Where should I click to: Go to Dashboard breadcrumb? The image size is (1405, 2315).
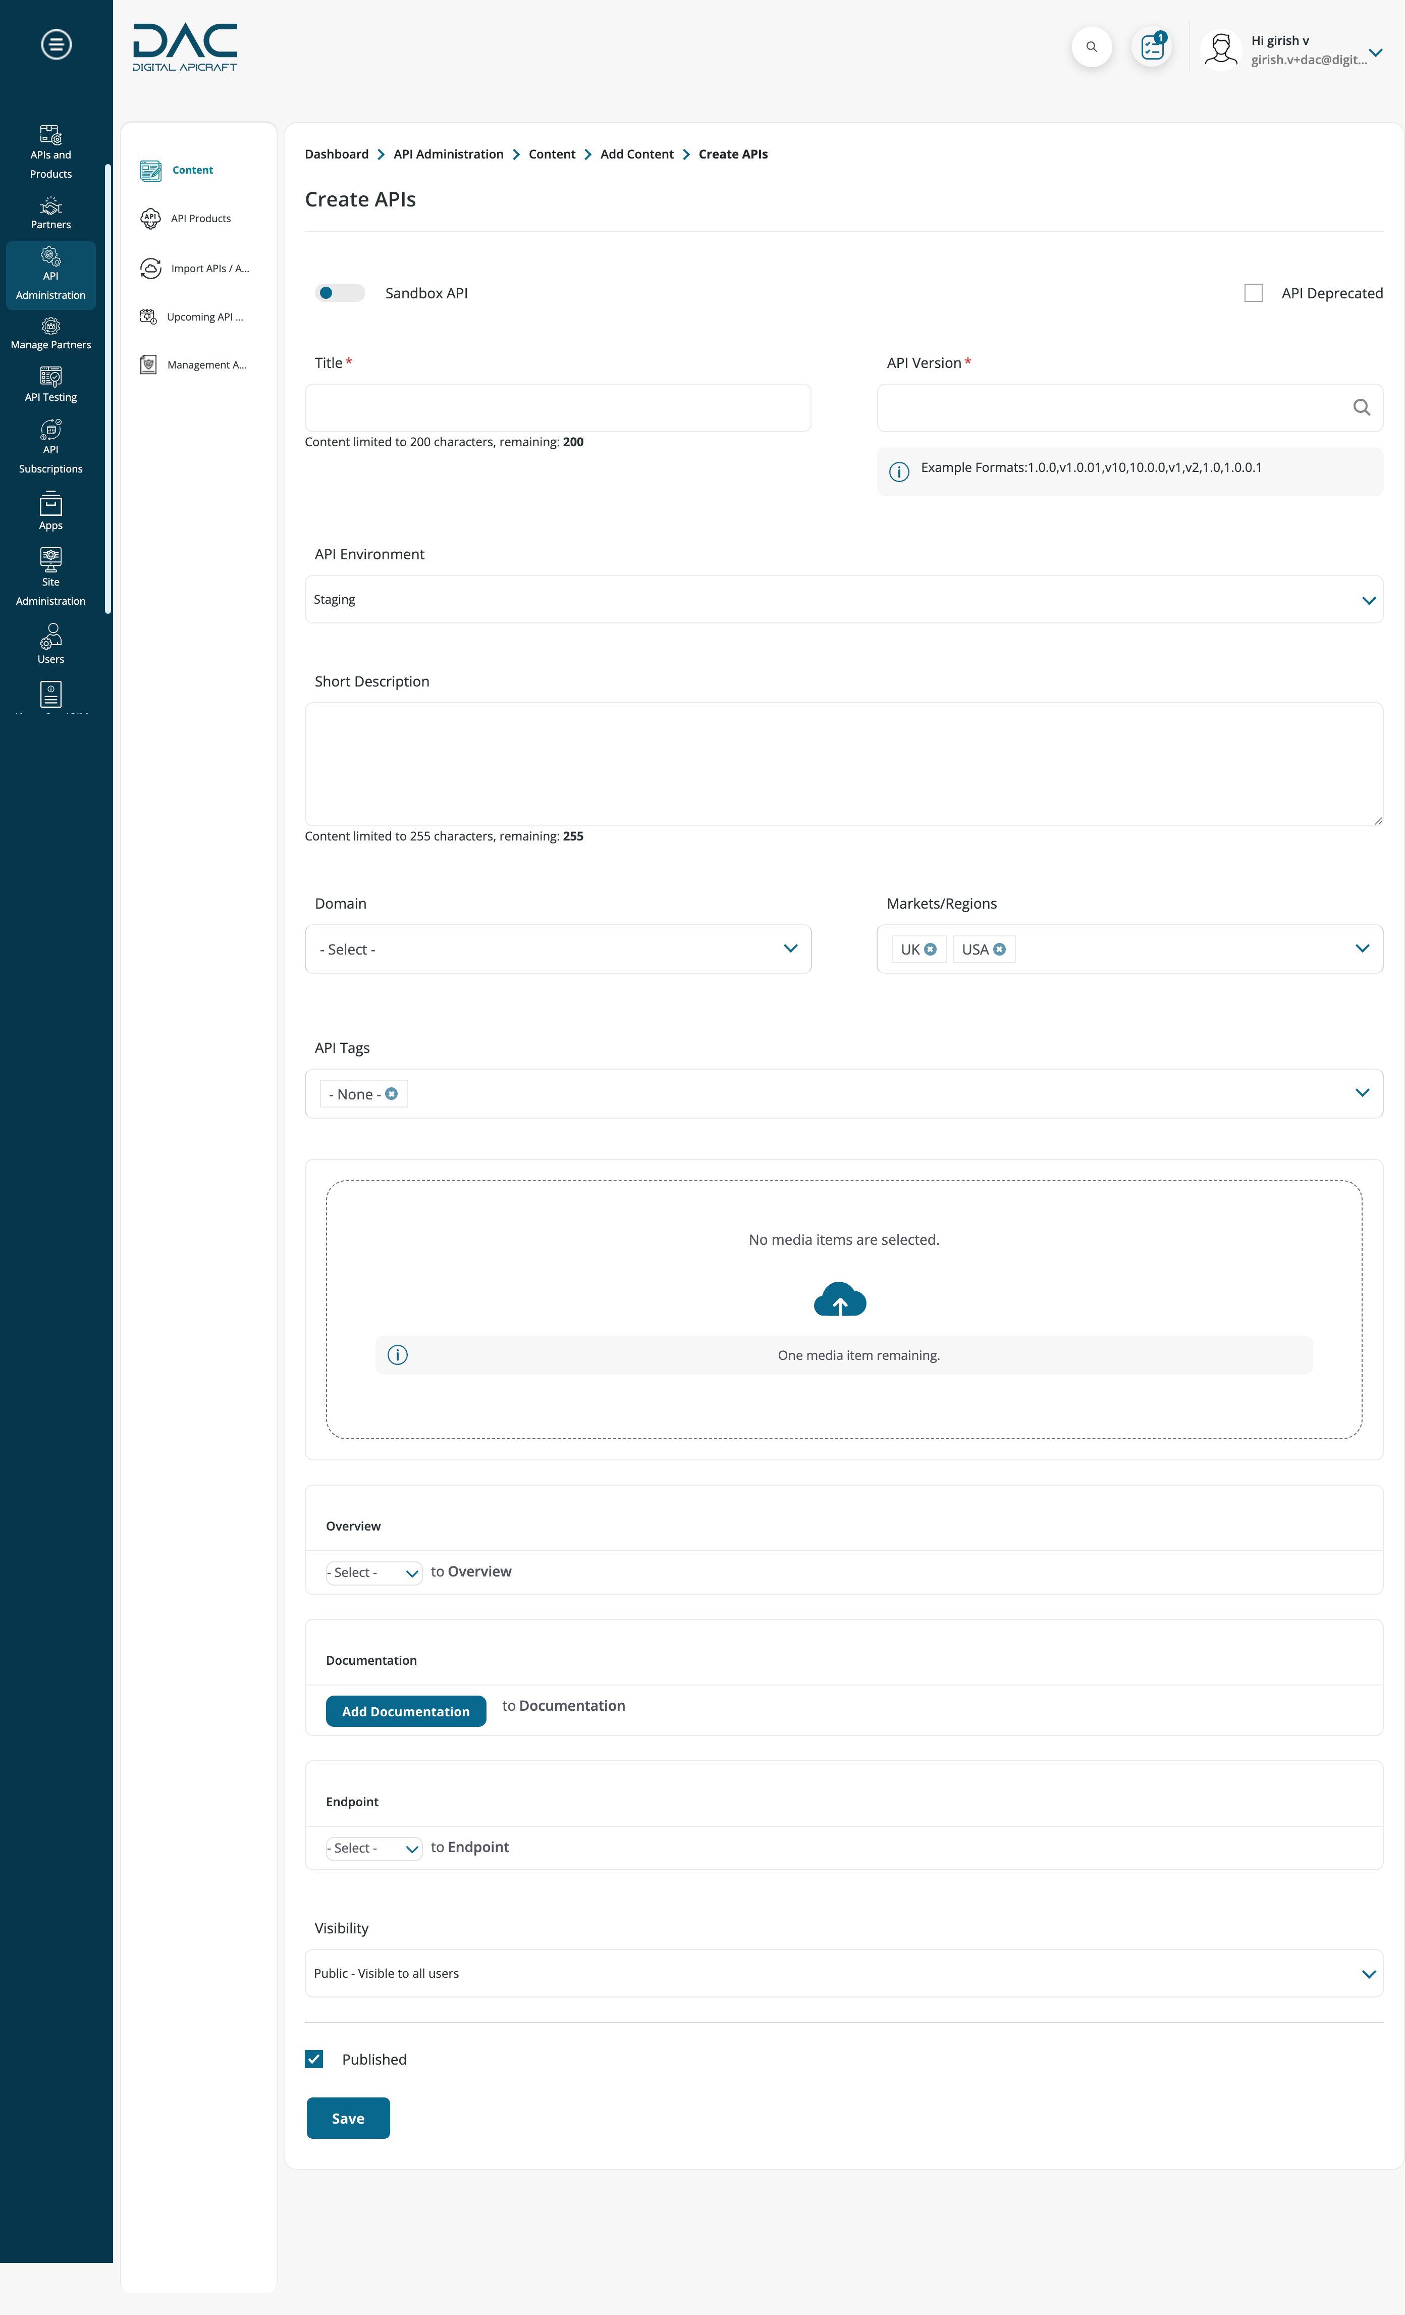pyautogui.click(x=336, y=154)
